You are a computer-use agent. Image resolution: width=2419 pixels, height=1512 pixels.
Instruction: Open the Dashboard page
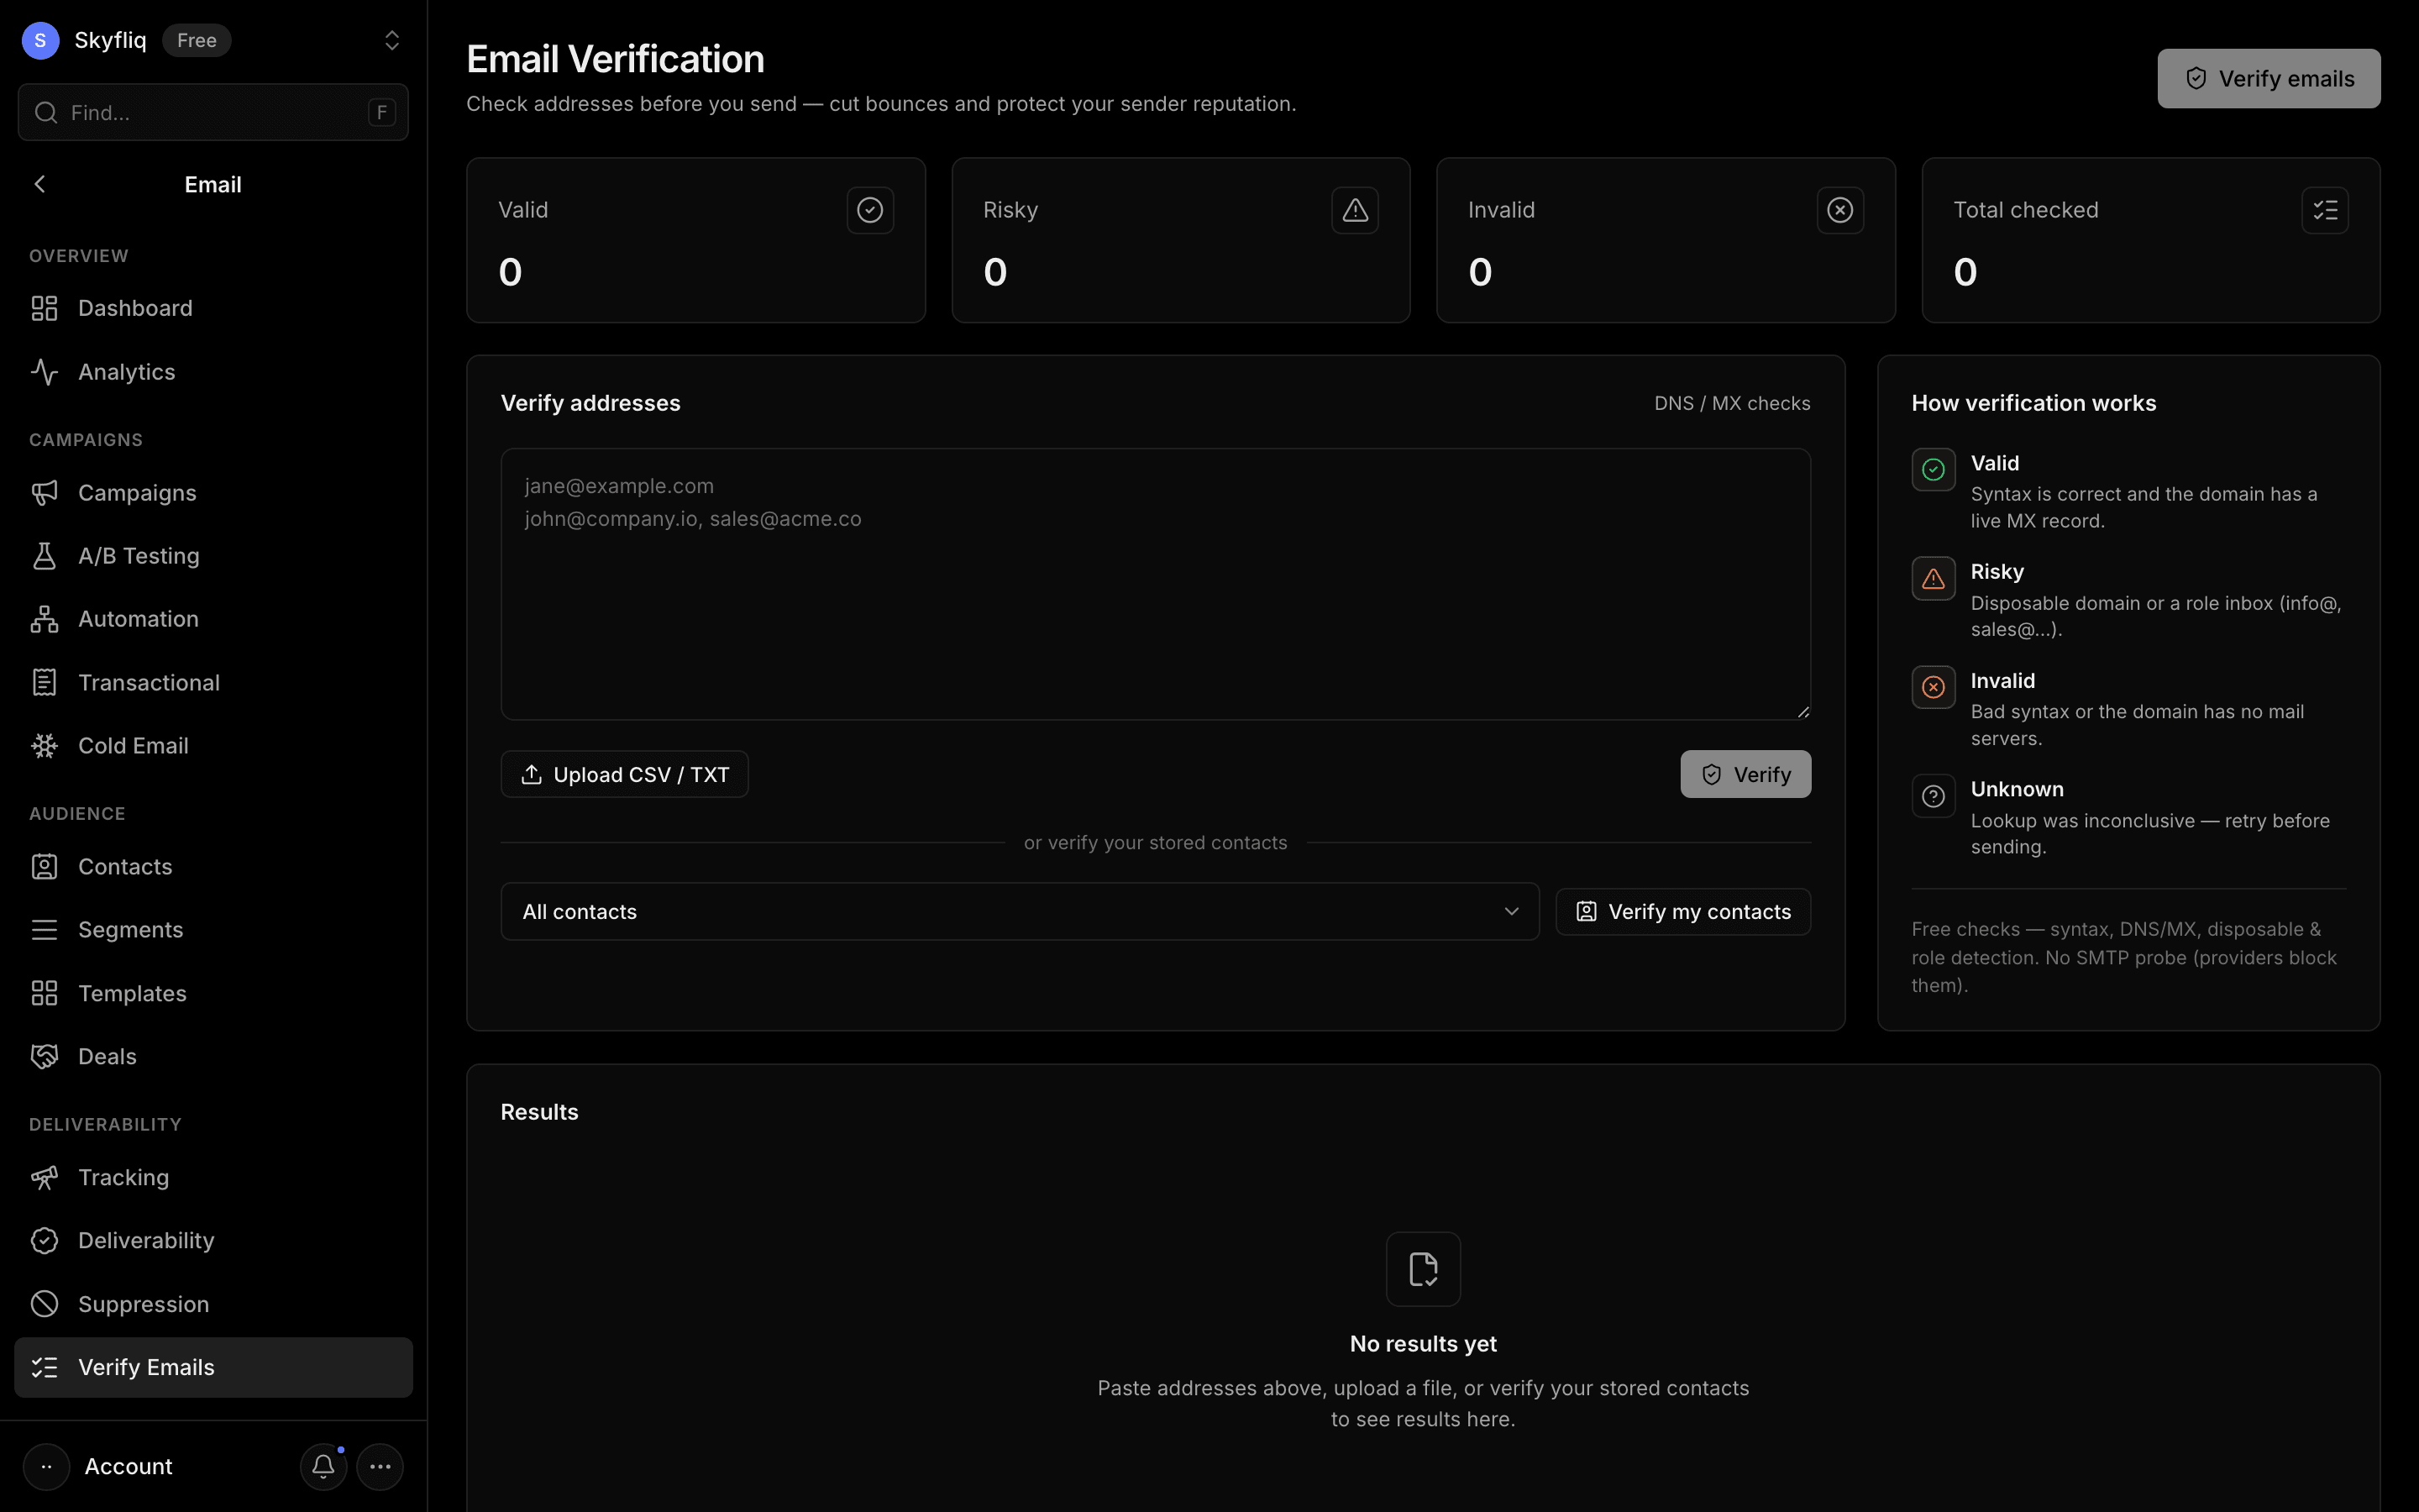point(213,308)
